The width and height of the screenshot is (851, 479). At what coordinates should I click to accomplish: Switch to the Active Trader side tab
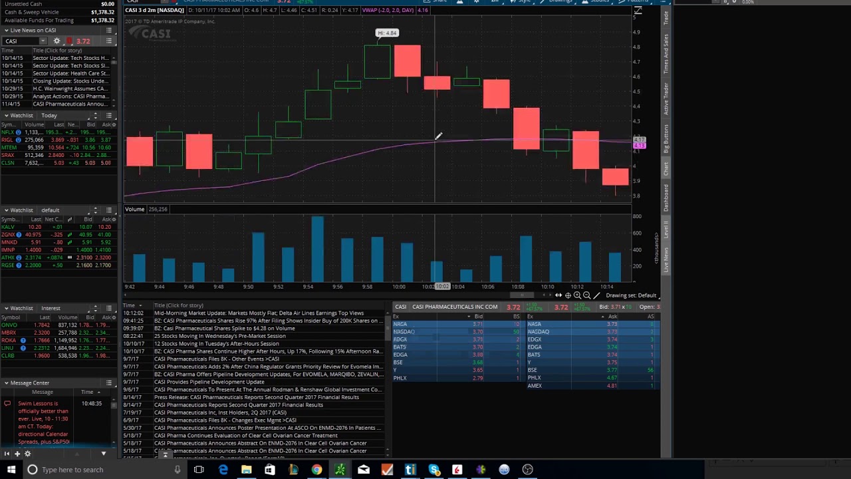click(x=666, y=98)
